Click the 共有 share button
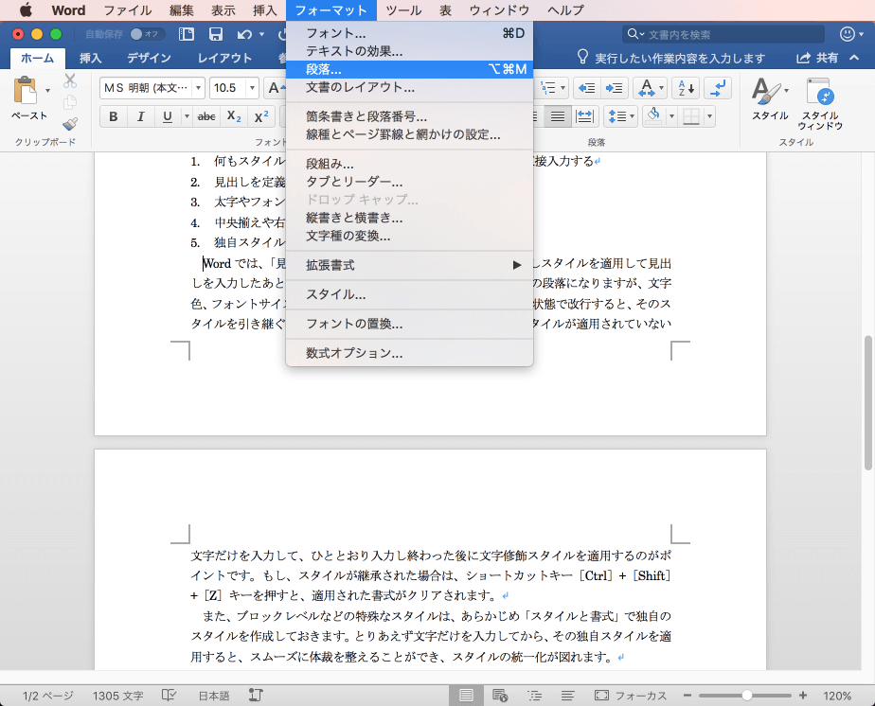 point(817,58)
